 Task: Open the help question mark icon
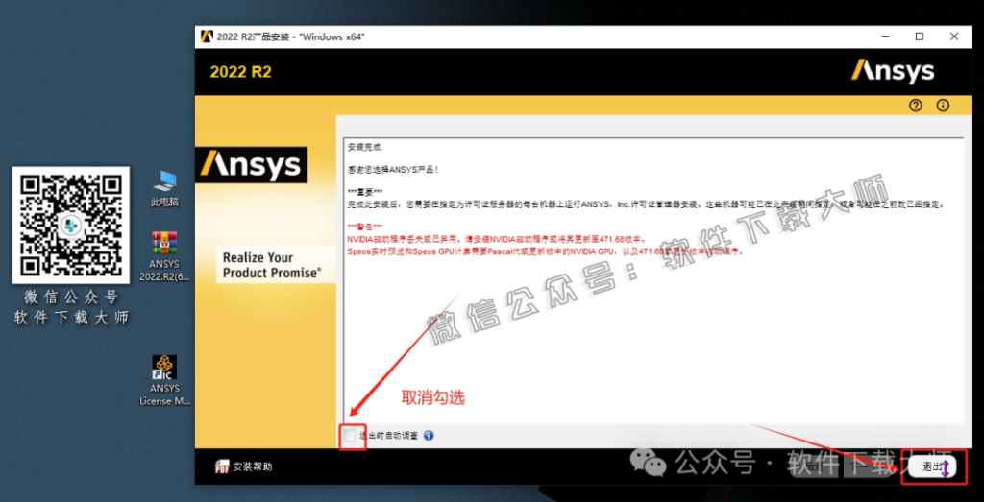(915, 106)
